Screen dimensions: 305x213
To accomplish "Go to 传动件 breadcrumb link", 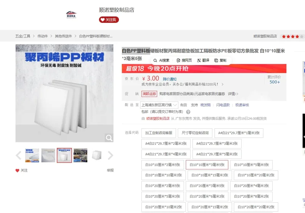I will pyautogui.click(x=43, y=36).
